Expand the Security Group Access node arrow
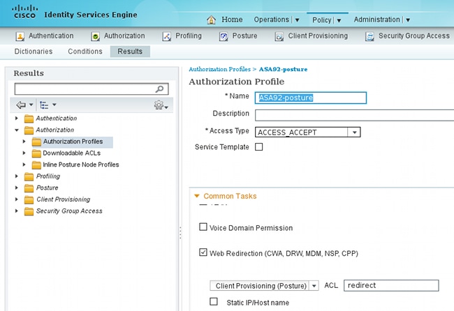The image size is (454, 311). (x=17, y=211)
